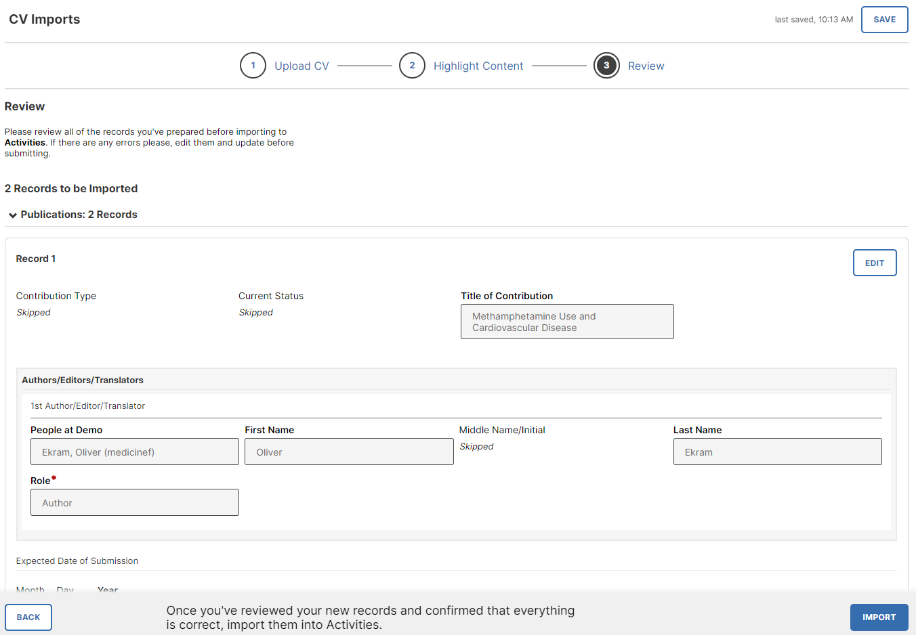Click the step 1 Upload CV circle icon
Viewport: 916px width, 635px height.
253,65
